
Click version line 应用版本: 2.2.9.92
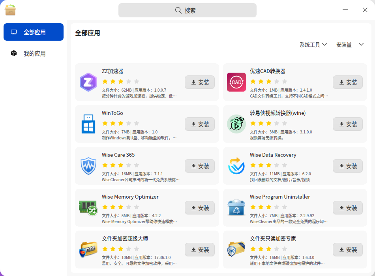[282, 216]
